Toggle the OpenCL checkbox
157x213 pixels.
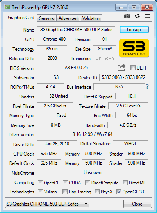[40, 183]
